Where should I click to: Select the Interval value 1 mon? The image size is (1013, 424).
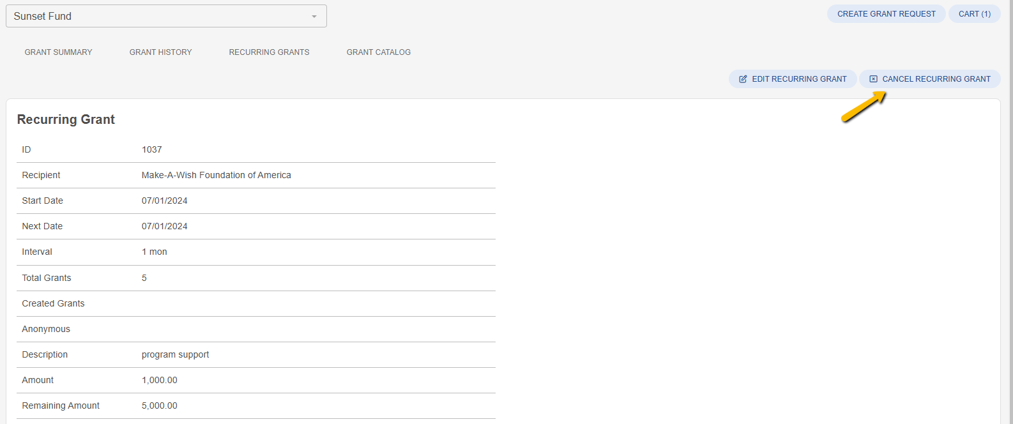pos(155,252)
